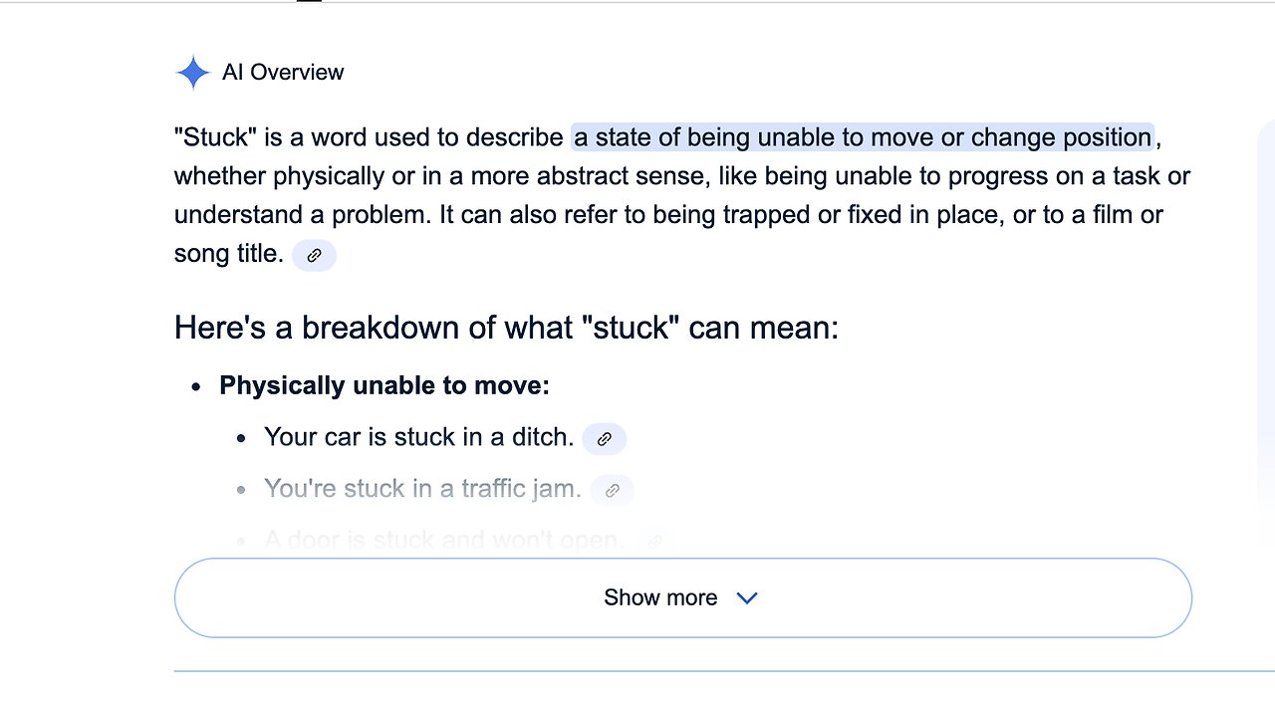Click link icon beside "stuck in a ditch"
1275x701 pixels.
click(x=604, y=438)
